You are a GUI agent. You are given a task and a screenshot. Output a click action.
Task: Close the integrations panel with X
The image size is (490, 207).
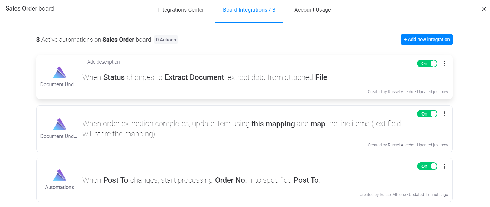tap(483, 9)
